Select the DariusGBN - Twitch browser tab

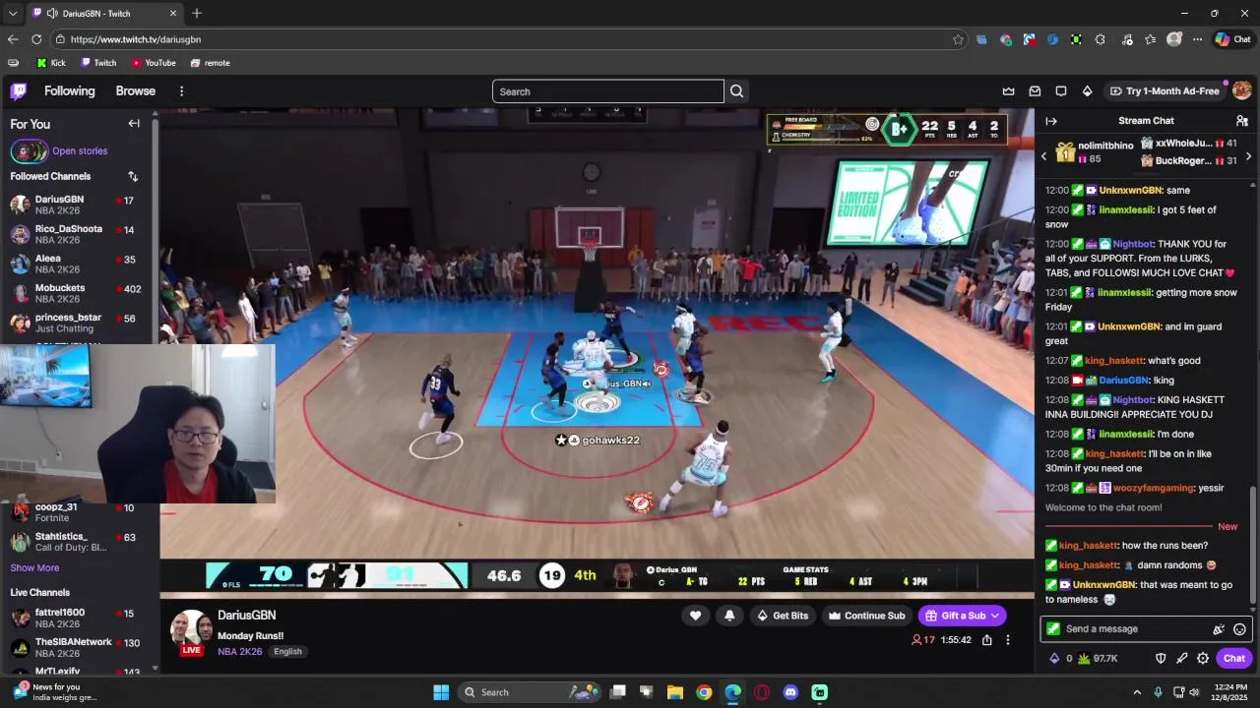[x=104, y=14]
